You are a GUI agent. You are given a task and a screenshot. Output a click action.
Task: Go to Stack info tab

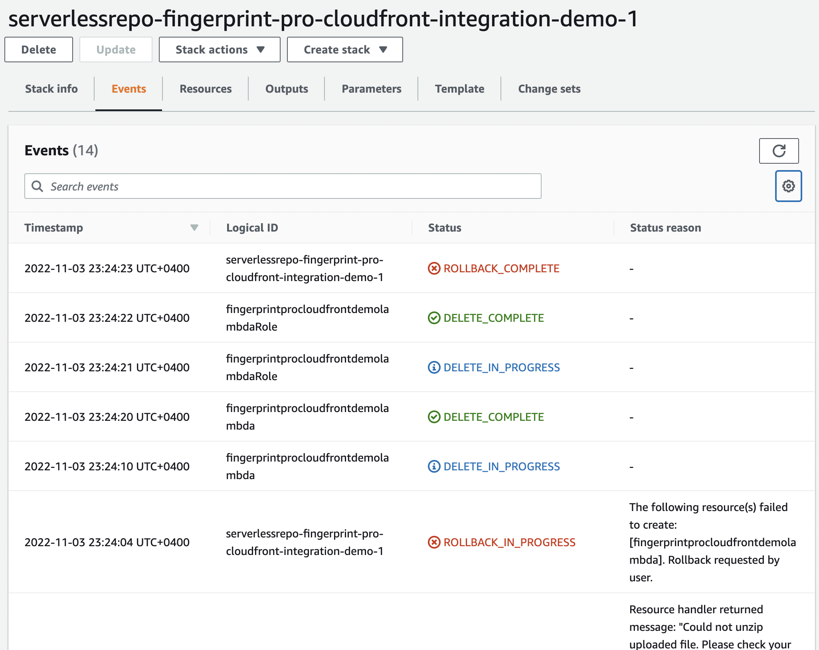click(x=51, y=89)
